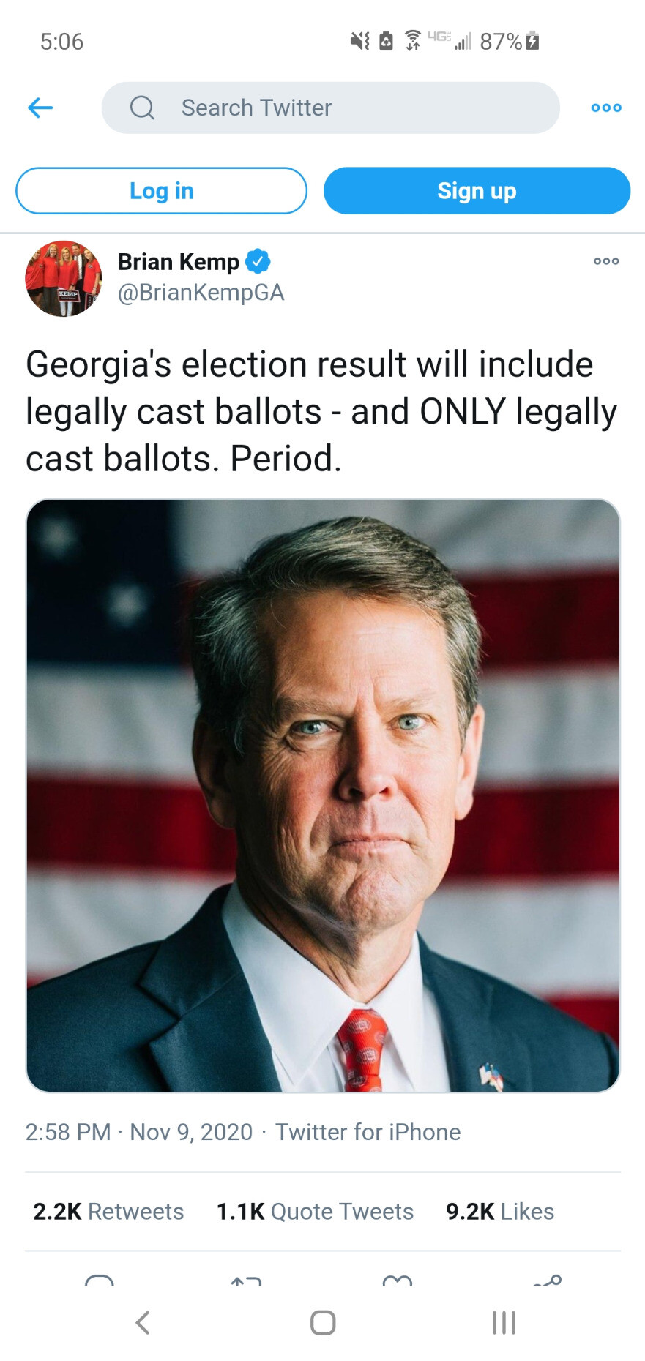Open the tweet's portrait photo
645x1361 pixels.
323,795
